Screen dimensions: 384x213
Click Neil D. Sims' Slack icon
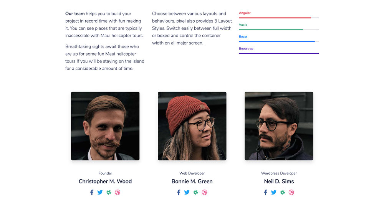pos(282,192)
